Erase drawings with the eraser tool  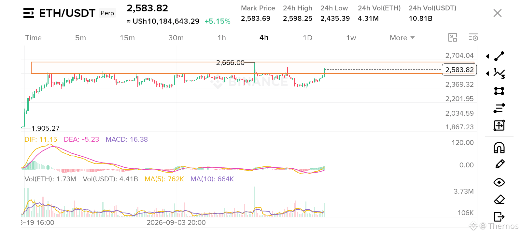(x=499, y=200)
